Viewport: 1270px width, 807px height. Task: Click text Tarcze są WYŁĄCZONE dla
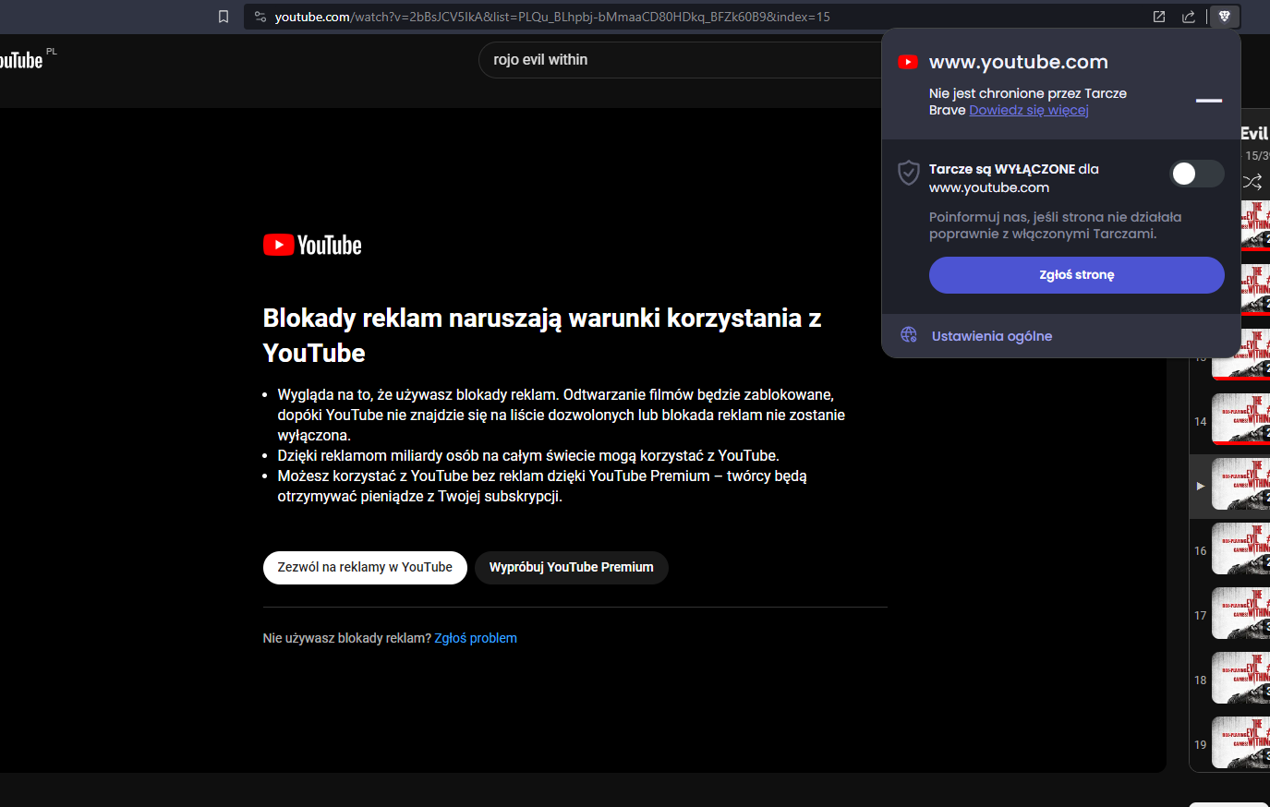coord(1014,169)
